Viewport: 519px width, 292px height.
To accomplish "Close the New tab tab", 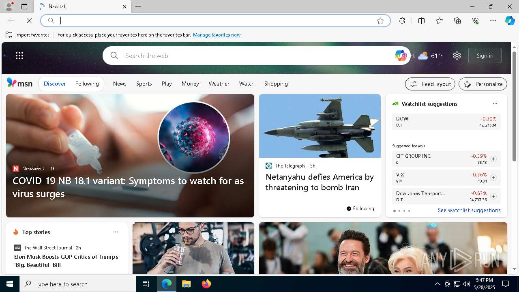I will (x=124, y=6).
